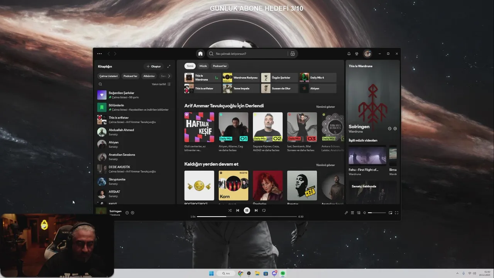
Task: Select the Podcast'ler tab in main view
Action: point(220,66)
